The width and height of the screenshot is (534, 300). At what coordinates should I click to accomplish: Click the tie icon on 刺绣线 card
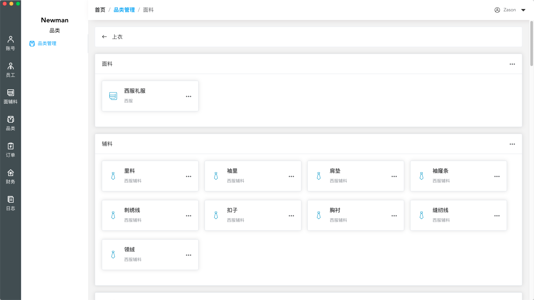coord(113,215)
